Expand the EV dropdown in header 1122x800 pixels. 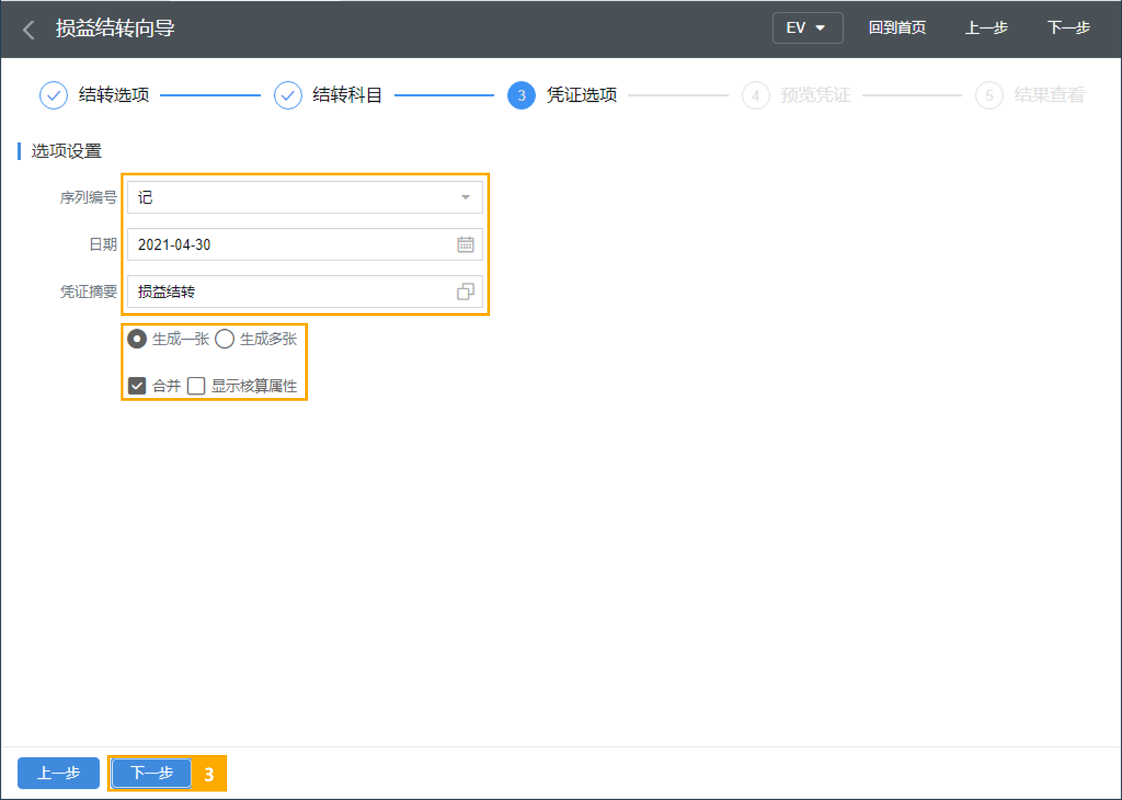[807, 28]
